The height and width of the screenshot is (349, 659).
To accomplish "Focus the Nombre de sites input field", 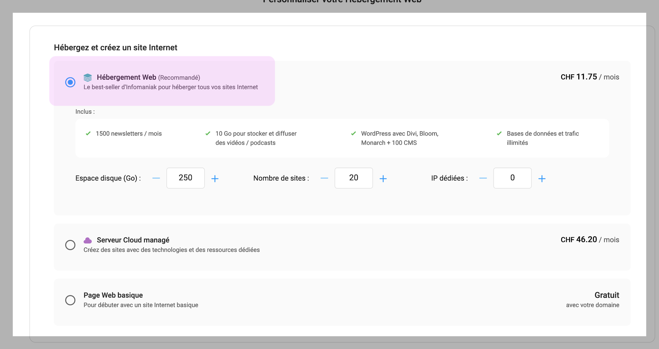I will pos(354,178).
